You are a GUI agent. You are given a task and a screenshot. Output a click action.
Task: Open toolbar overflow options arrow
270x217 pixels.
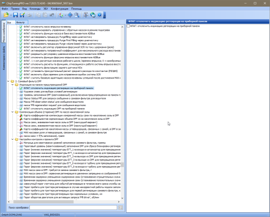click(105, 15)
